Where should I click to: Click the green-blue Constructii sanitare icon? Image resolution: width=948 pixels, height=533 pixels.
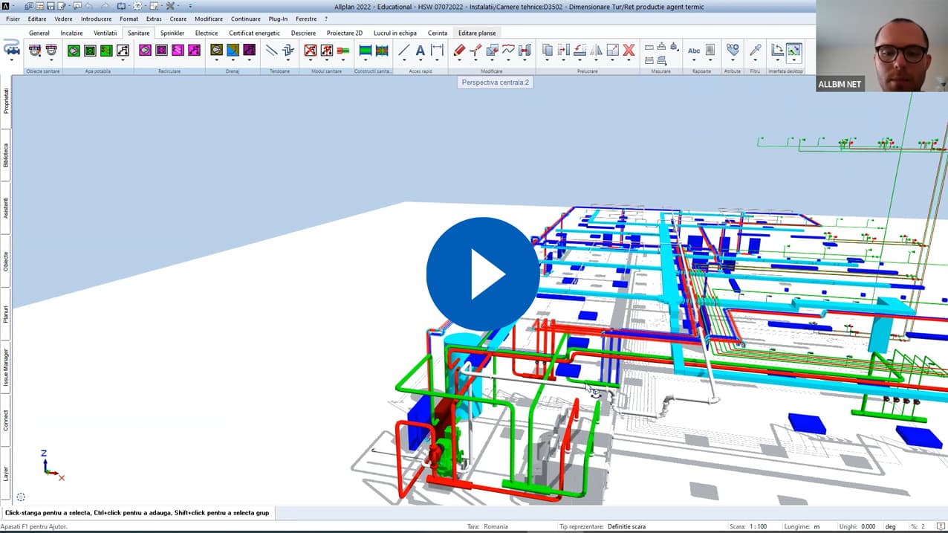pos(366,51)
